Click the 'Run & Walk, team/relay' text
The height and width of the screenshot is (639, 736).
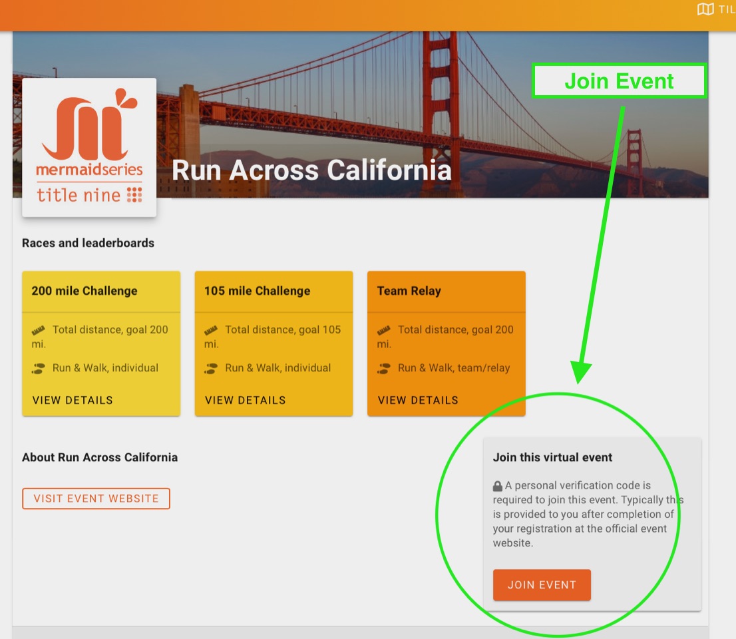tap(454, 368)
